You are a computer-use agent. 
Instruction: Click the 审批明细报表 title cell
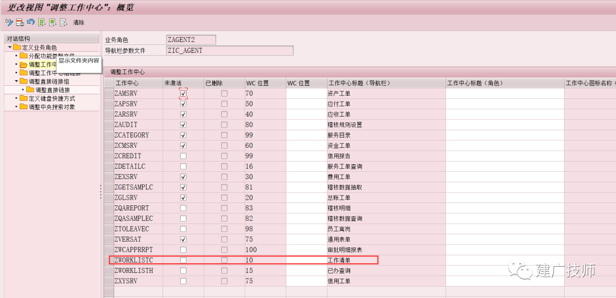coord(386,250)
